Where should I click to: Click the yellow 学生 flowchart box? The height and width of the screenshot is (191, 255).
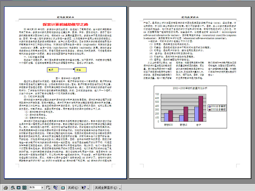(81, 70)
